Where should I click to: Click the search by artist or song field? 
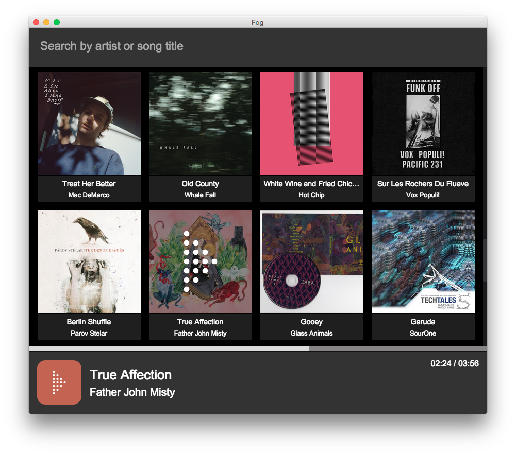tap(258, 46)
